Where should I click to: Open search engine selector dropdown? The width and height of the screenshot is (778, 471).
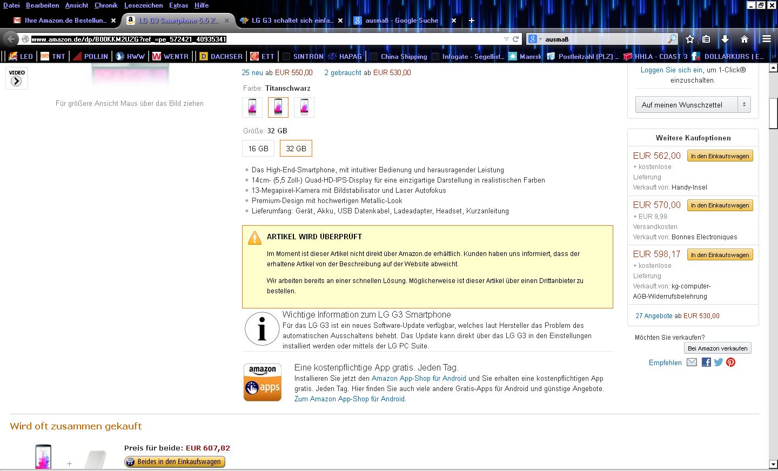(x=535, y=39)
